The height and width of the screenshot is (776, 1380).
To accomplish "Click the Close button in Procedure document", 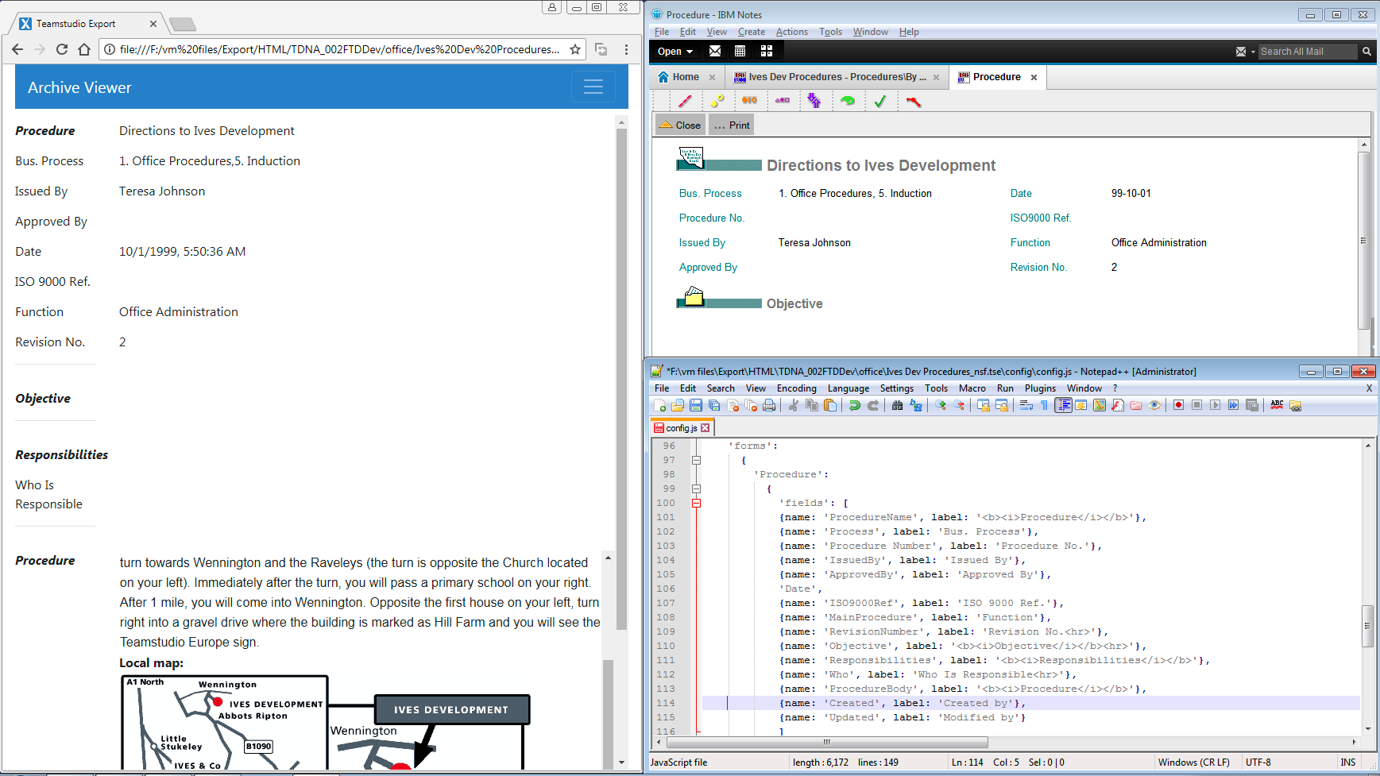I will (x=680, y=125).
